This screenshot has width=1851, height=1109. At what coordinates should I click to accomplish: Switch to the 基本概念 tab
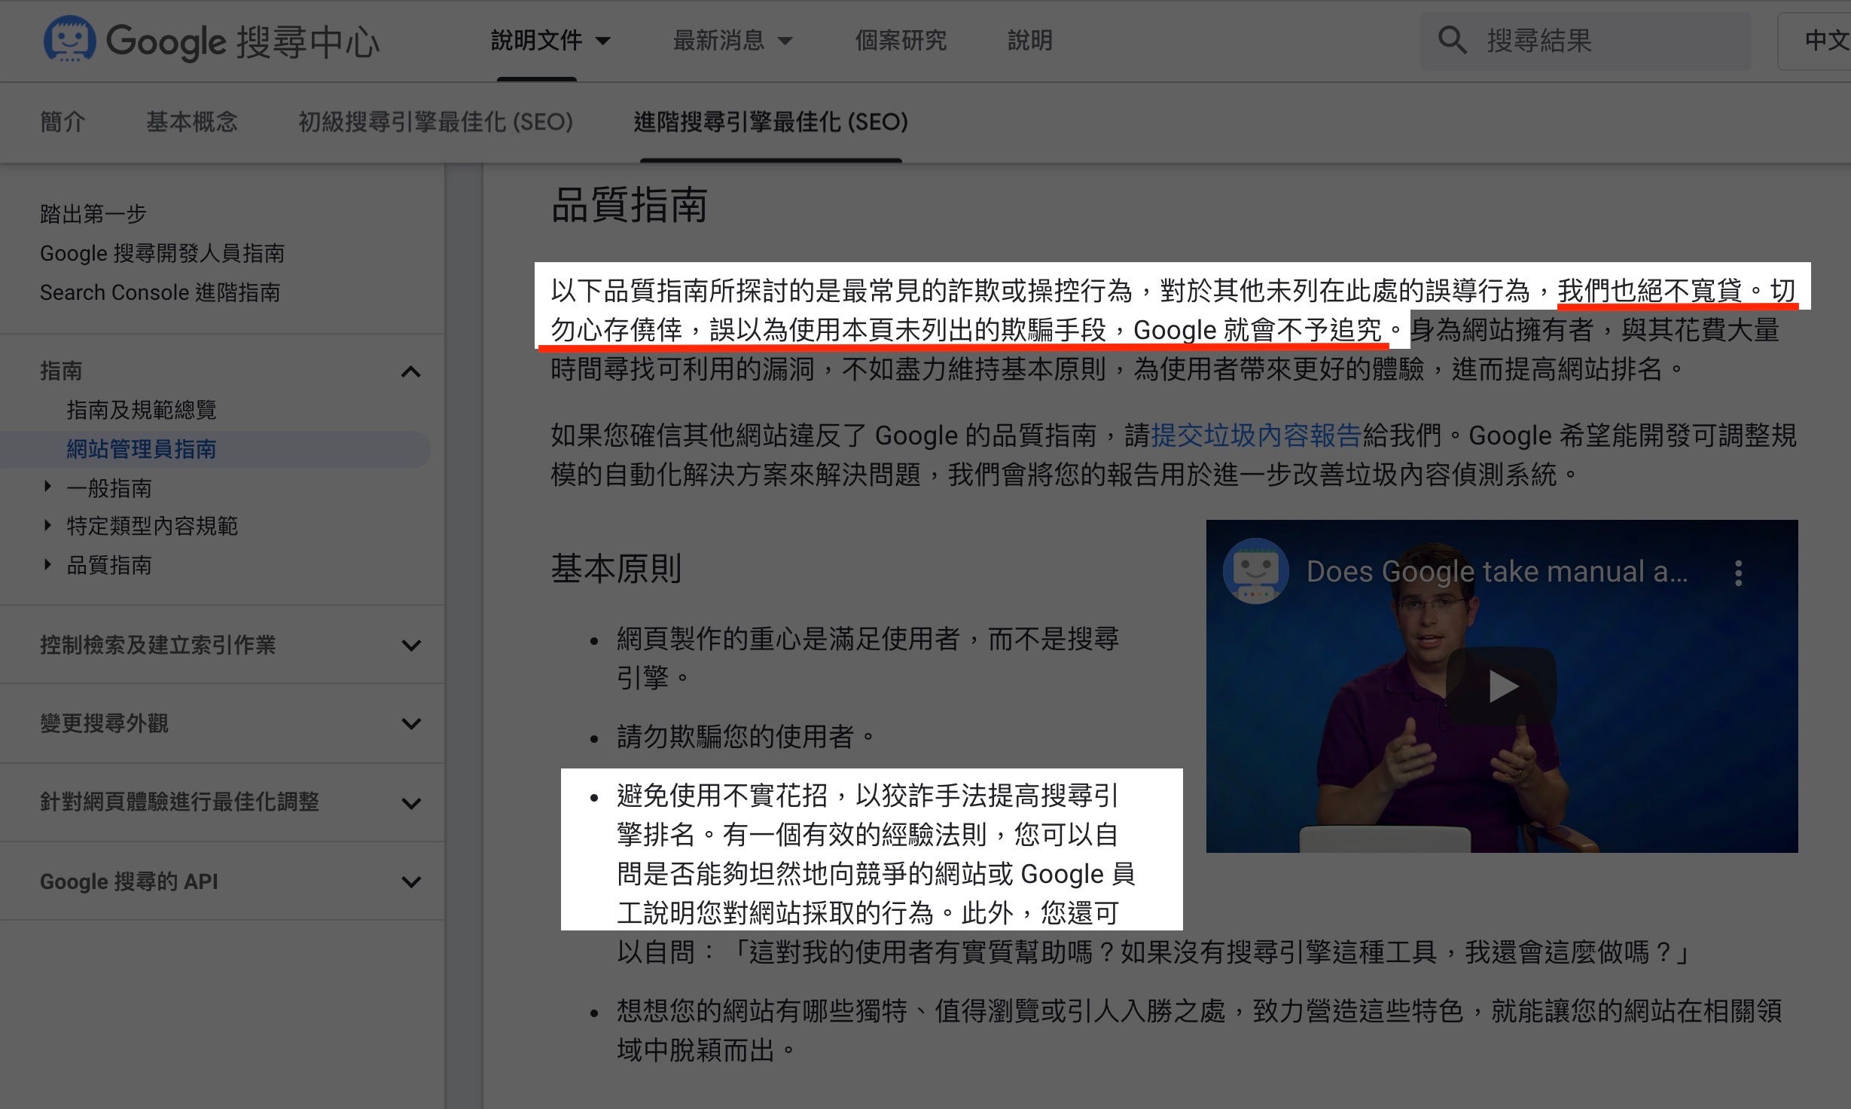point(192,121)
